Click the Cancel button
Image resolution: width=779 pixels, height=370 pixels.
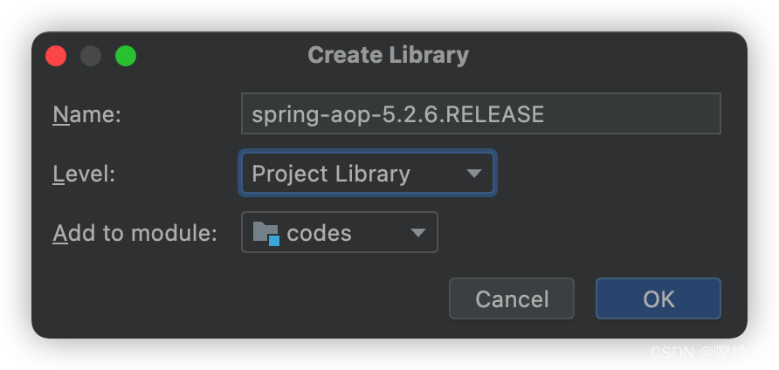coord(512,298)
